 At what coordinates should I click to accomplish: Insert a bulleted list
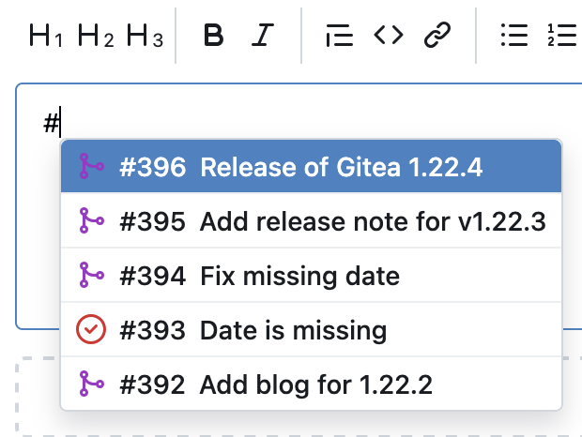click(x=514, y=36)
